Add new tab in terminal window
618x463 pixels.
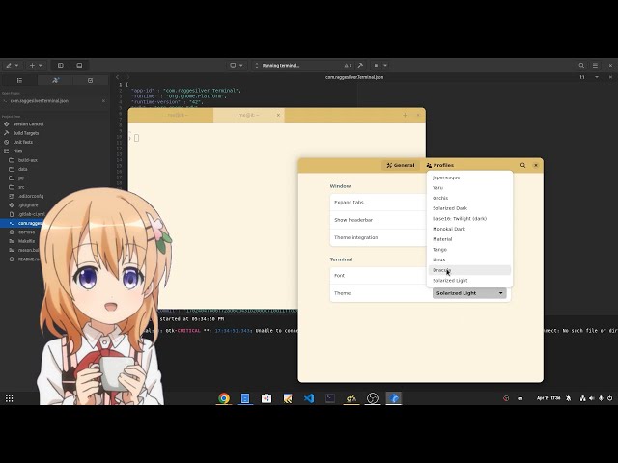click(405, 115)
